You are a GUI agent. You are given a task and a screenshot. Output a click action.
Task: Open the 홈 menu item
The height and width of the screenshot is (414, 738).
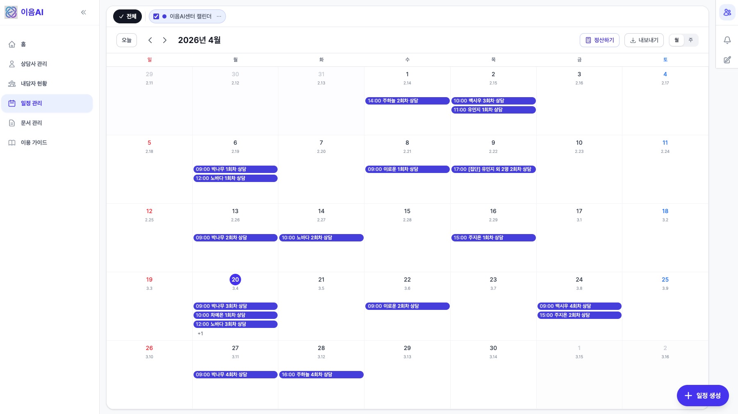pos(23,44)
